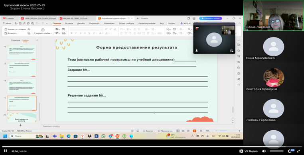The image size is (304, 155).
Task: Toggle italic formatting
Action: click(x=76, y=33)
